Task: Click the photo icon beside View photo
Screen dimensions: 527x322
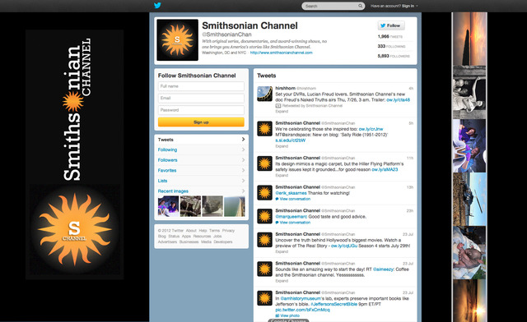Action: (x=277, y=315)
